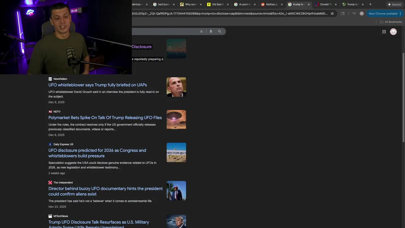Open the Google apps grid
The height and width of the screenshot is (228, 405).
(384, 32)
